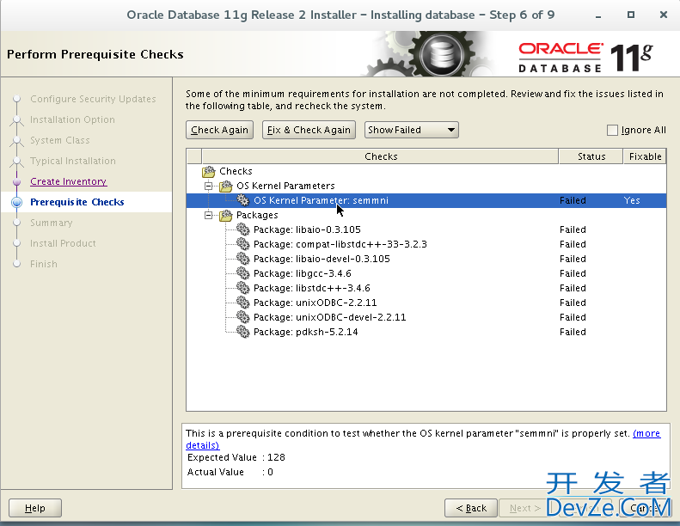Open the more details link
This screenshot has height=526, width=680.
point(646,433)
